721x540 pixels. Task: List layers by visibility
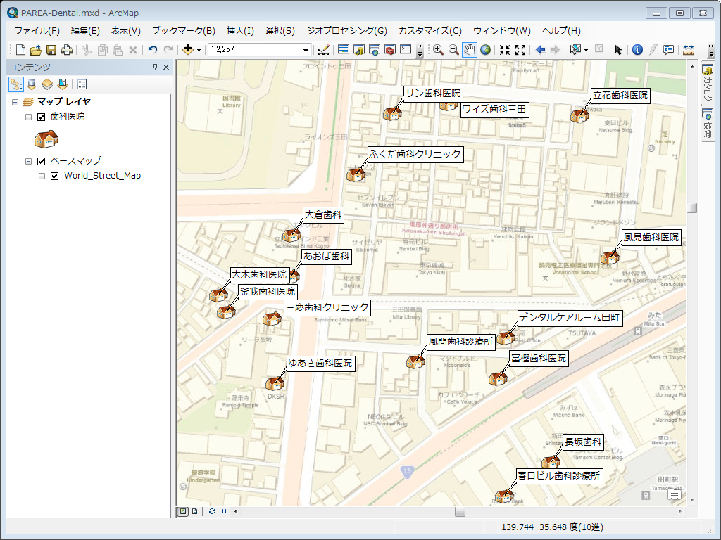coord(47,84)
